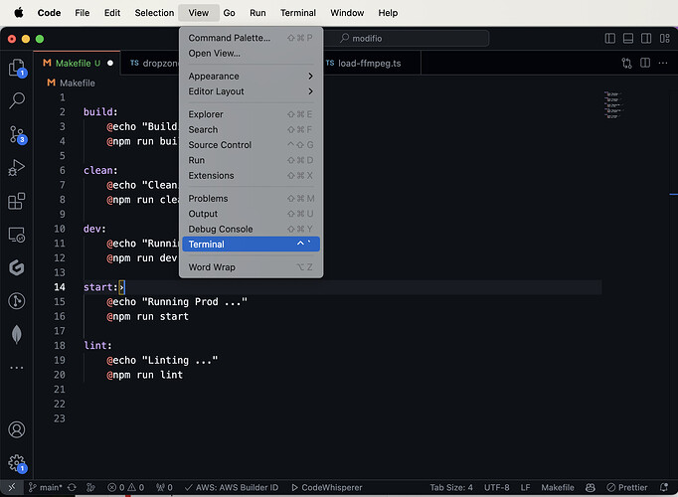Open the Window menu in the menu bar
The width and height of the screenshot is (678, 497).
[x=347, y=13]
